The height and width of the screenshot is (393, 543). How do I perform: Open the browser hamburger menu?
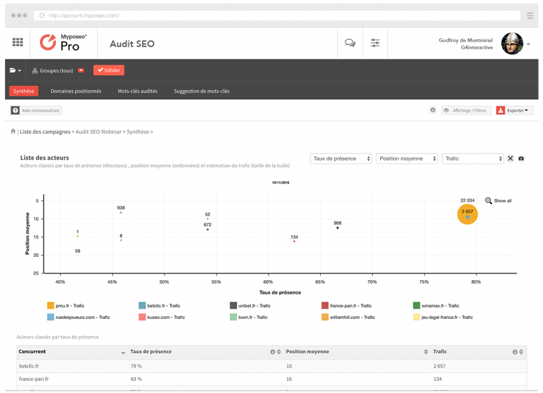click(530, 16)
